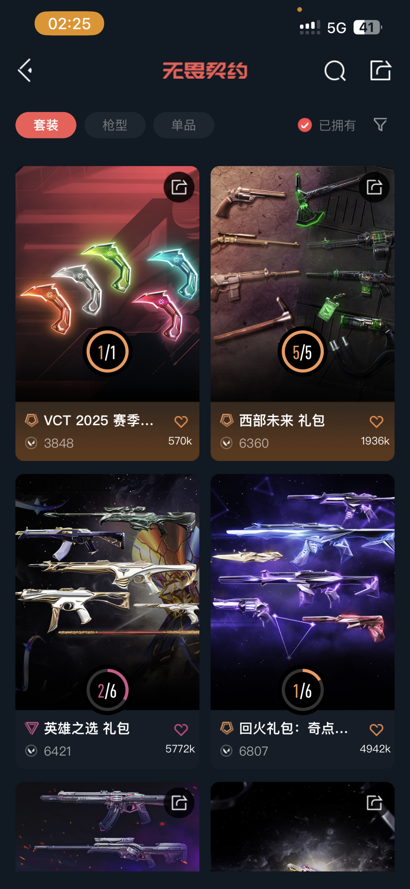This screenshot has height=889, width=410.
Task: Favorite the 英雄之选 礼包 with the heart
Action: (181, 730)
